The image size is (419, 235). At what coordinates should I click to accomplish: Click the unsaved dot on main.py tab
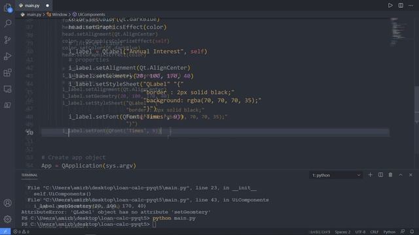click(48, 5)
